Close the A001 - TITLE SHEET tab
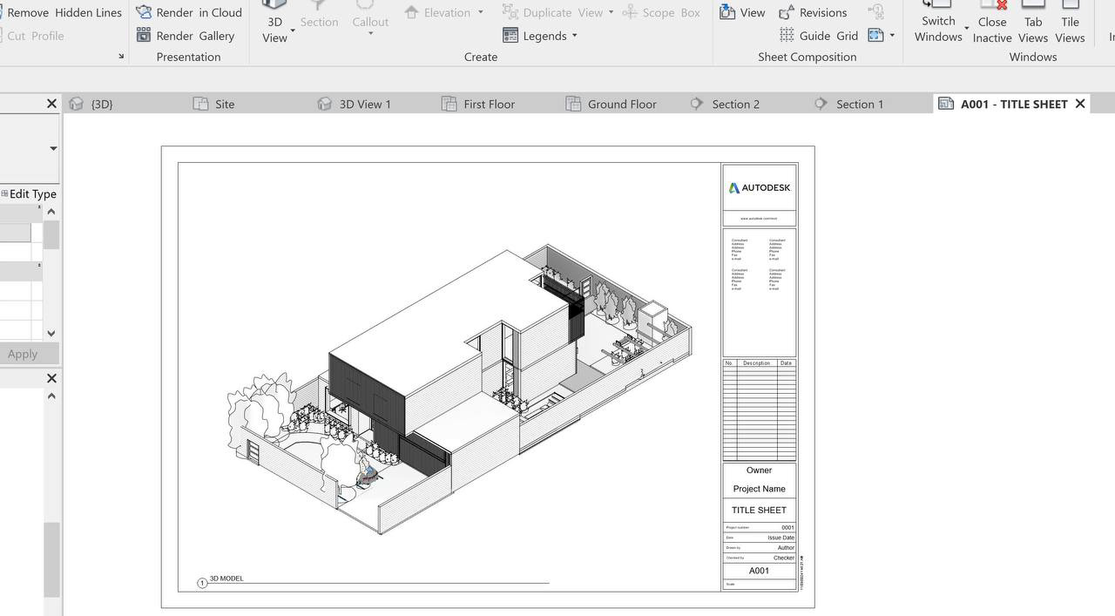The width and height of the screenshot is (1115, 616). (x=1080, y=104)
